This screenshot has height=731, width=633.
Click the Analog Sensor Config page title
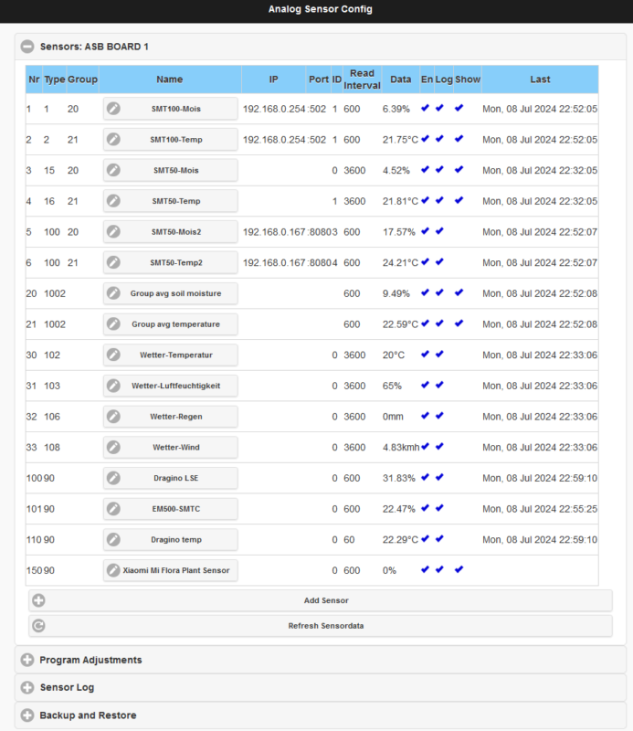(321, 9)
